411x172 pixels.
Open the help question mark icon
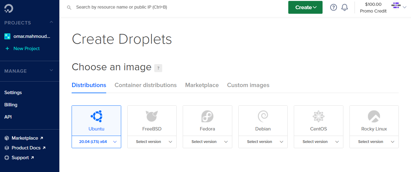tap(333, 7)
